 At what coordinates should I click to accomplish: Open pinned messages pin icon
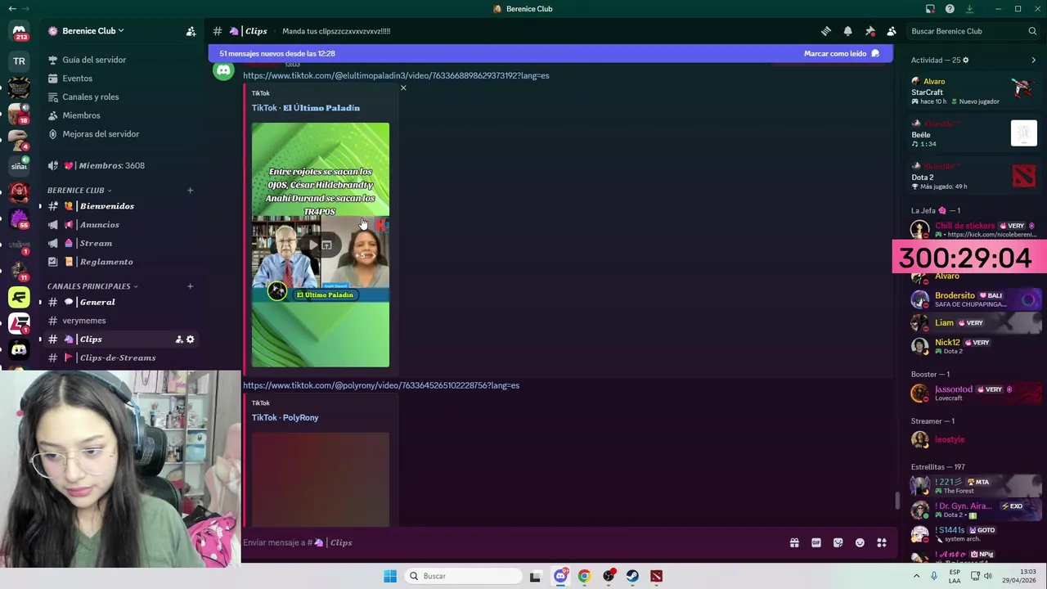[x=870, y=31]
